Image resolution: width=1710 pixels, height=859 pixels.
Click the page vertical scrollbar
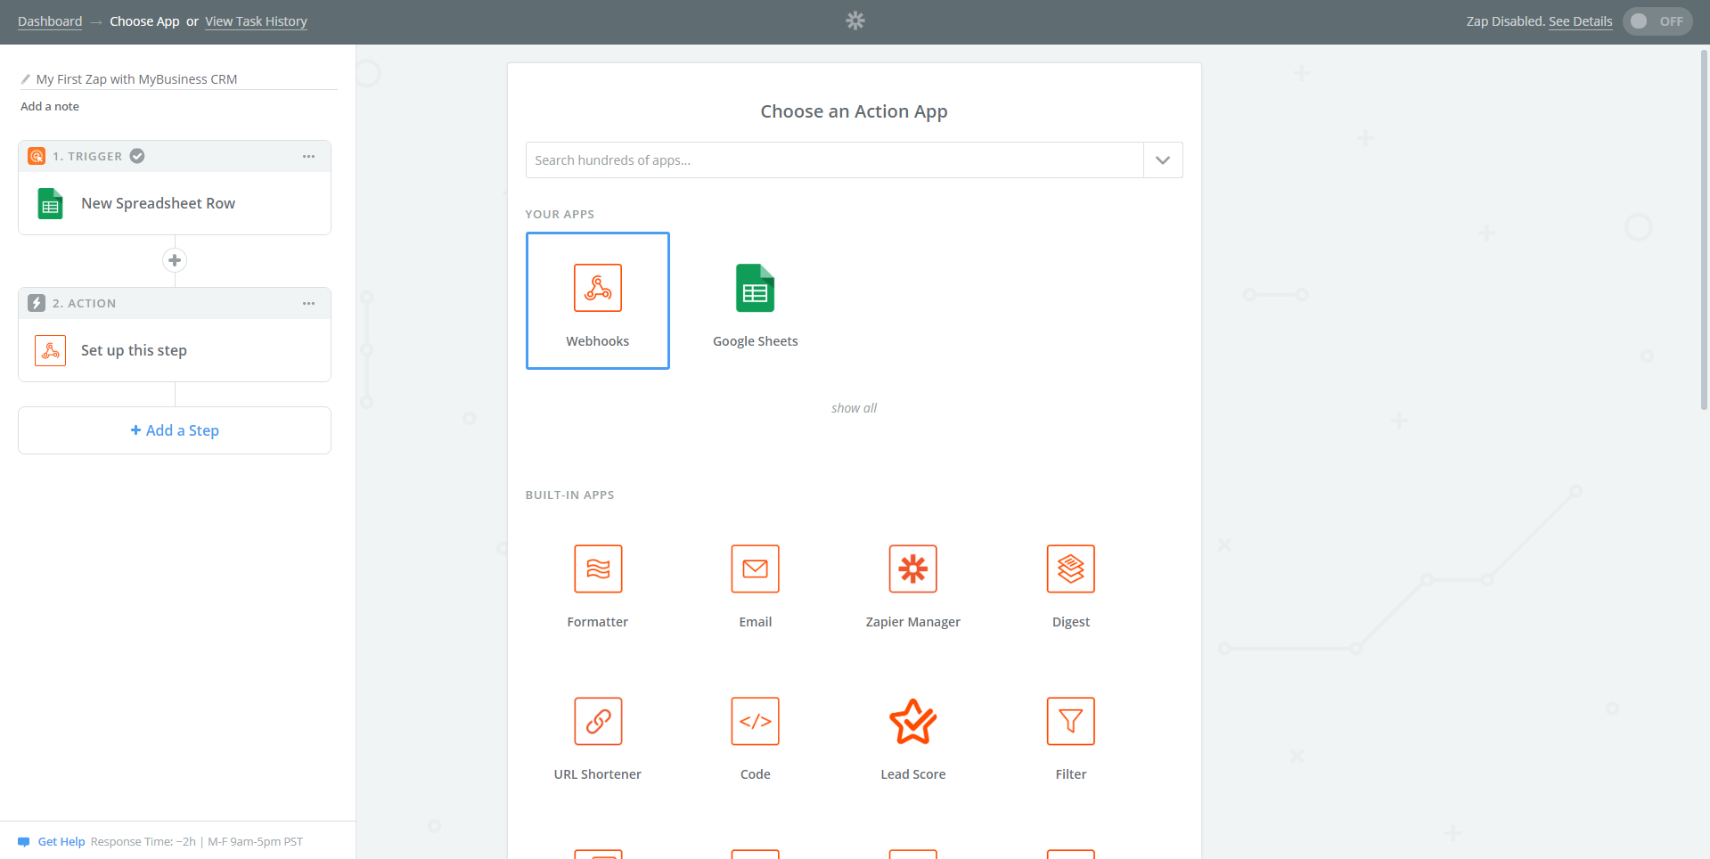(1705, 230)
